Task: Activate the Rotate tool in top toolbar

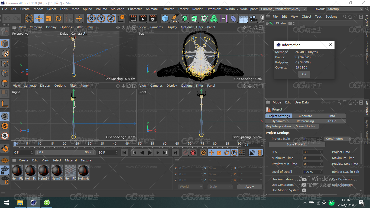Action: point(59,18)
